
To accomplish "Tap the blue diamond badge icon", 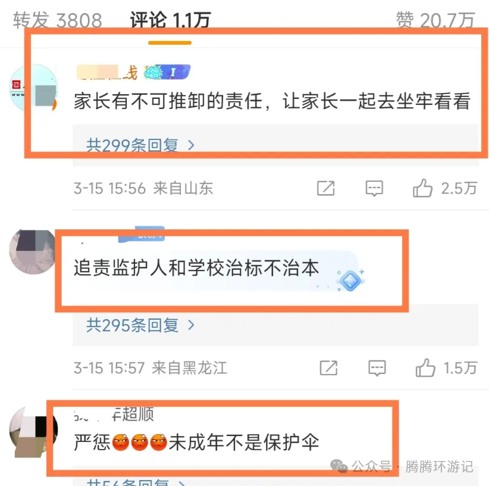I will tap(350, 280).
